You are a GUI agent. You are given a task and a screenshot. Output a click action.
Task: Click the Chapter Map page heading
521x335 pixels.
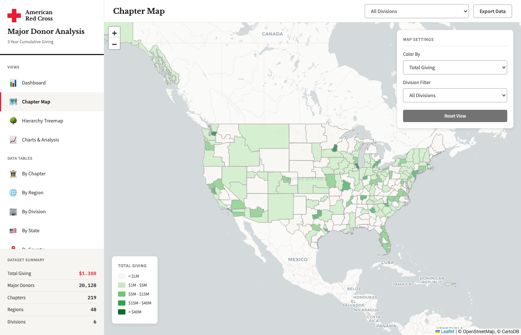click(139, 11)
